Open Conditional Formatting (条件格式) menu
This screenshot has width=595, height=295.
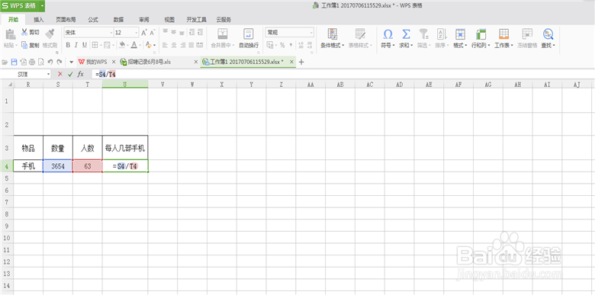[332, 38]
